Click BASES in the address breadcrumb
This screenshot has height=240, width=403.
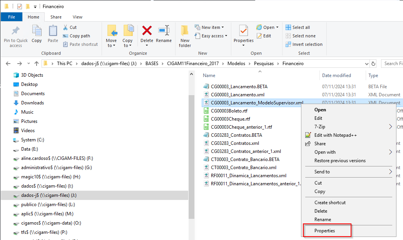tap(152, 64)
